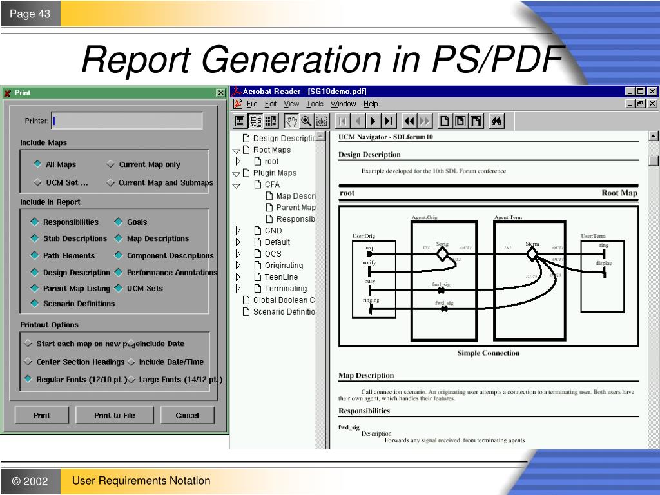This screenshot has width=660, height=495.
Task: Go to the last page button
Action: [x=389, y=121]
